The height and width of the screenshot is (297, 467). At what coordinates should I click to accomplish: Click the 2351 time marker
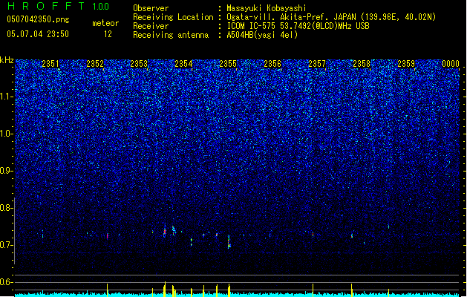(x=50, y=63)
